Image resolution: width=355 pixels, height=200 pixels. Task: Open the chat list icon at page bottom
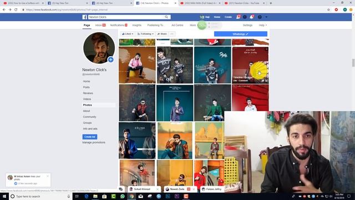[121, 189]
